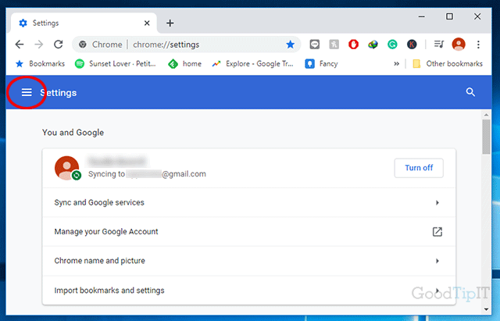
Task: Open the Fancy bookmark
Action: [321, 64]
